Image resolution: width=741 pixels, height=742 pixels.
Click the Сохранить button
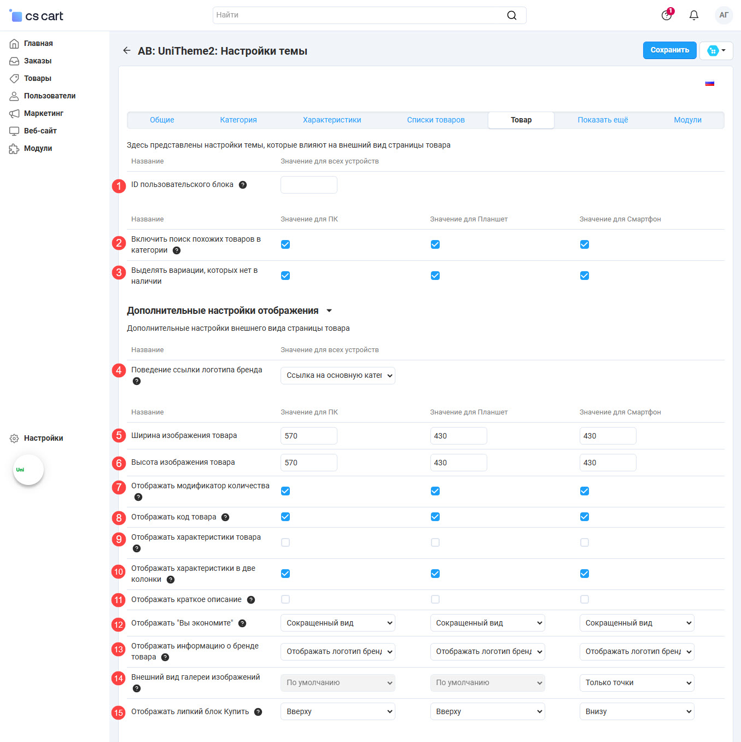[x=669, y=50]
